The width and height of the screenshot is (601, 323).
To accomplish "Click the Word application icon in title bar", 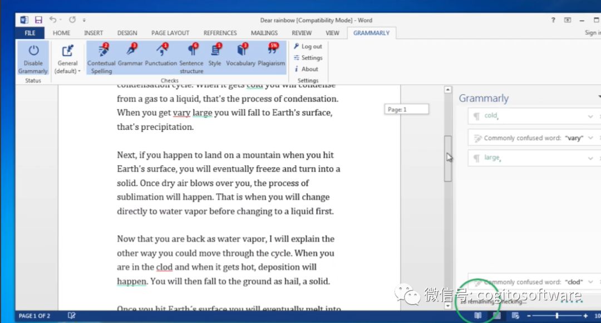I will click(x=24, y=20).
